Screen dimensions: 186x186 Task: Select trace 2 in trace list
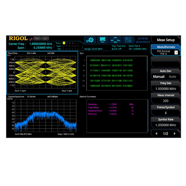tap(67, 43)
